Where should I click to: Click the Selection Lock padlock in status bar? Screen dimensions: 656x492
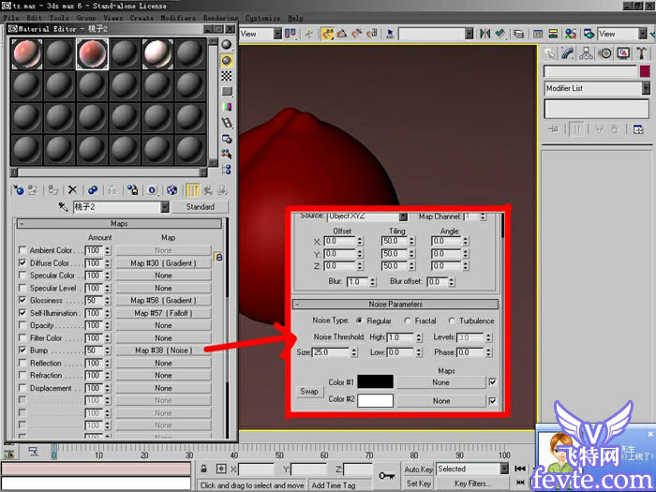coord(202,469)
